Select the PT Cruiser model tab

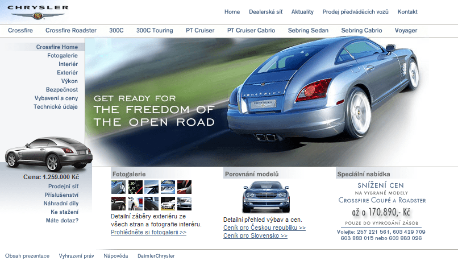(200, 30)
